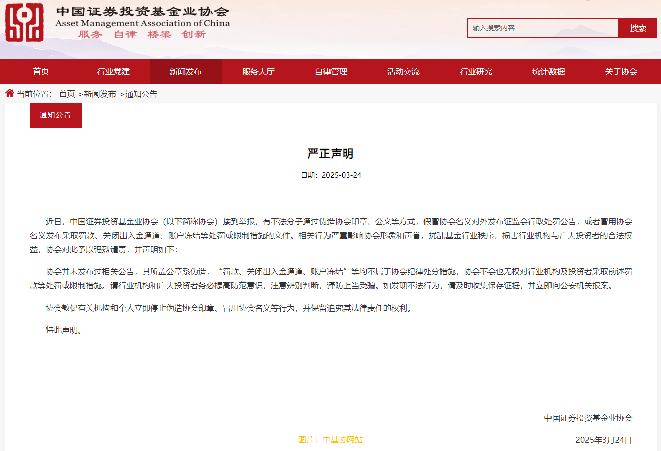
Task: Click the slogan 服务 自律 桥梁 创新
Action: point(142,35)
